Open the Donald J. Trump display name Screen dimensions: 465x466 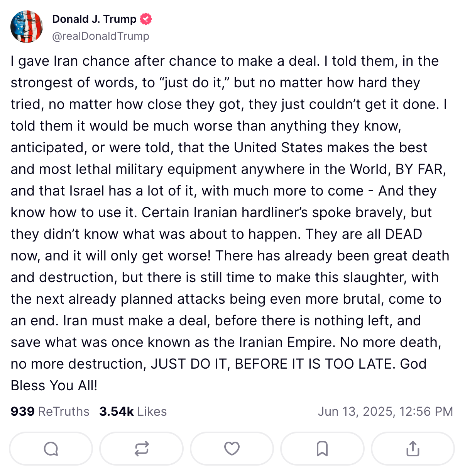94,19
